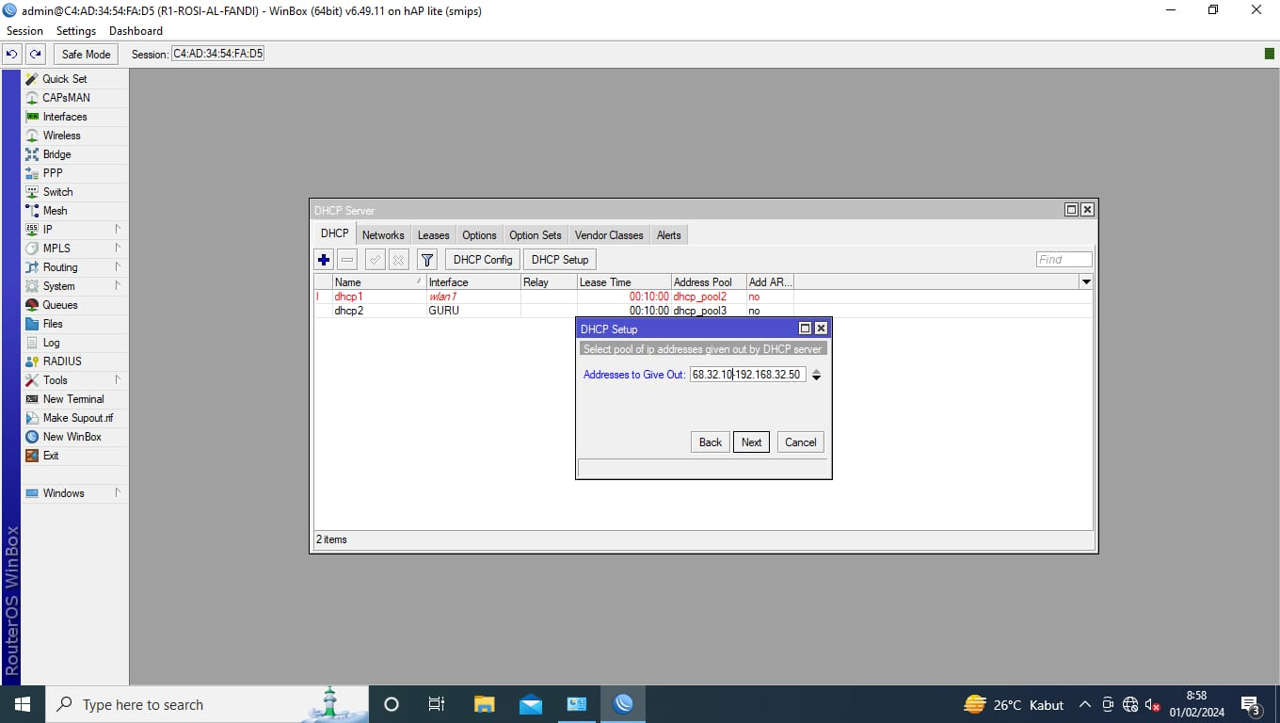The width and height of the screenshot is (1280, 723).
Task: Expand the MPLS submenu
Action: (x=74, y=249)
